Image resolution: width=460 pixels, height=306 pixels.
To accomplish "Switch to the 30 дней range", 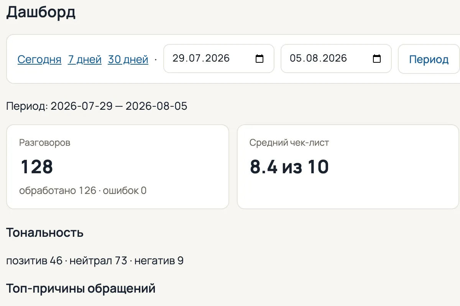I will pyautogui.click(x=128, y=59).
